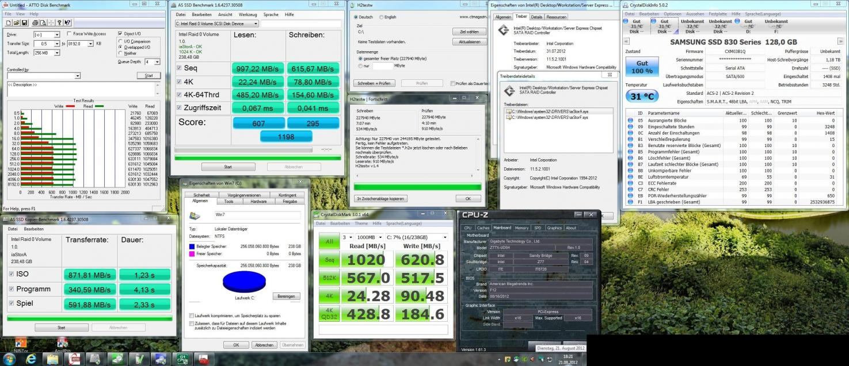
Task: Select first Gut 31 °C disk in CrystalDiskInfo
Action: [636, 26]
